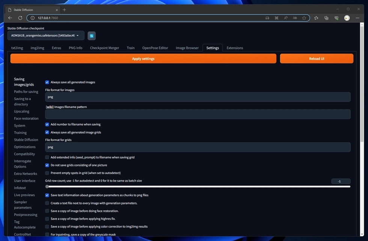This screenshot has width=368, height=241.
Task: Open the QR code/apps icon in address bar
Action: click(276, 18)
